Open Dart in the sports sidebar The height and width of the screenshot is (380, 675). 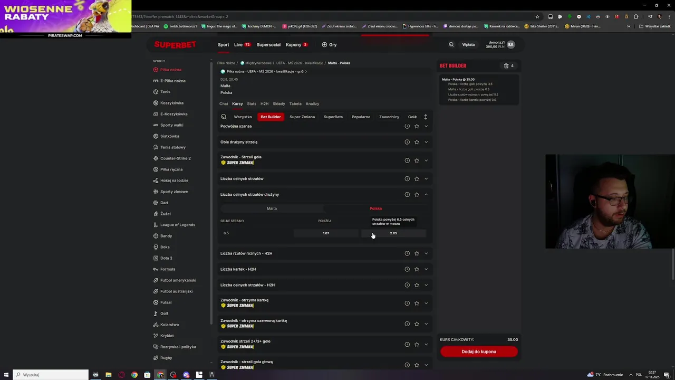click(x=164, y=203)
